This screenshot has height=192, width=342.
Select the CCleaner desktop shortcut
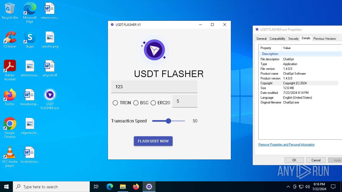(10, 40)
